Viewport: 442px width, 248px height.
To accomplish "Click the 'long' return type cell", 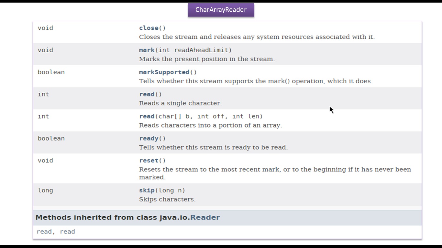I will click(45, 190).
